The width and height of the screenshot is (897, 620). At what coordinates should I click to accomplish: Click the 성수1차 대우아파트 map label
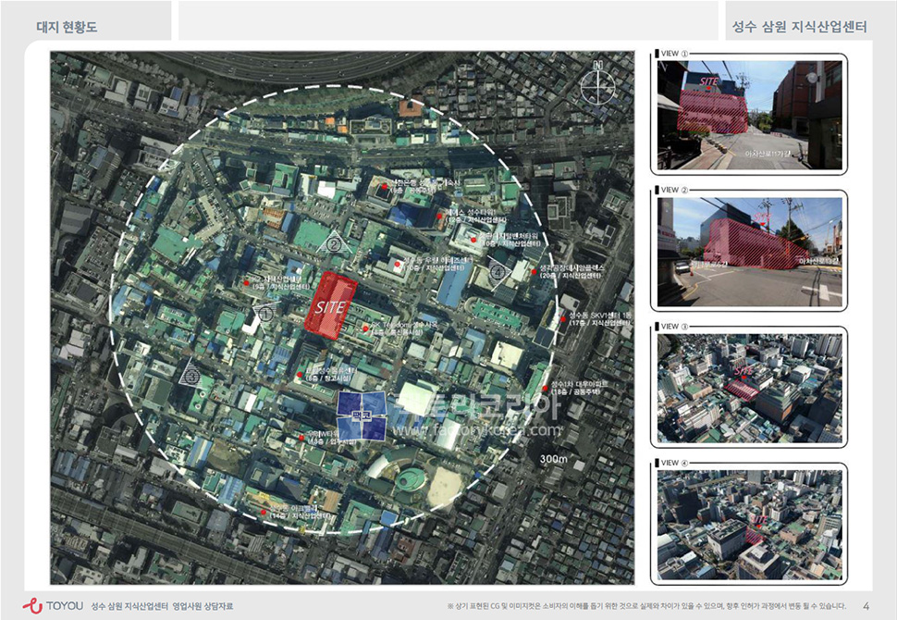click(x=580, y=385)
